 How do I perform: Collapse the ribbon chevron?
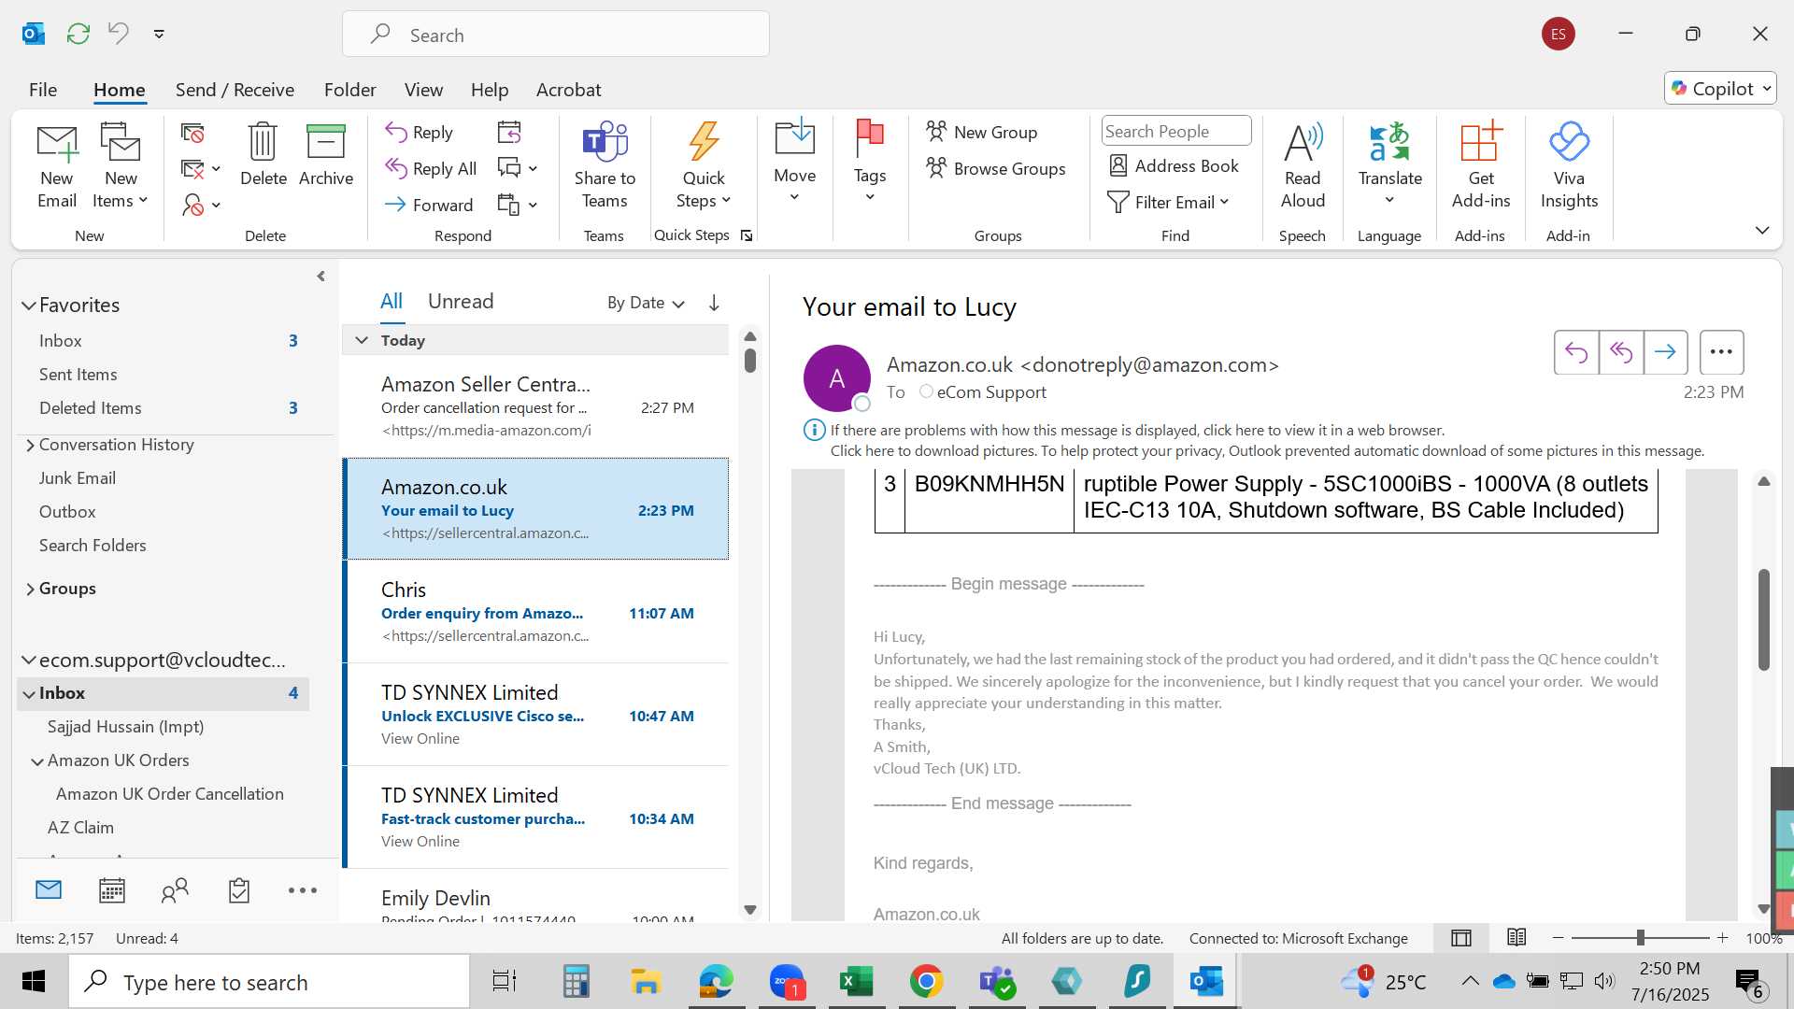click(x=1762, y=230)
